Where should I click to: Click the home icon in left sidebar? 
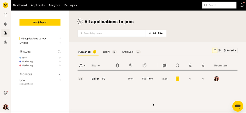pos(5,15)
